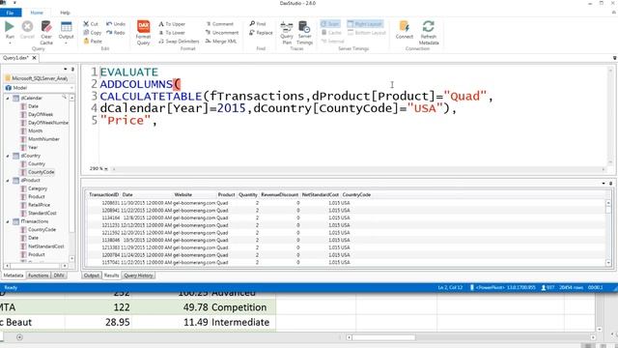Screen dimensions: 618x348
Task: Open Find in the ribbon
Action: (258, 24)
